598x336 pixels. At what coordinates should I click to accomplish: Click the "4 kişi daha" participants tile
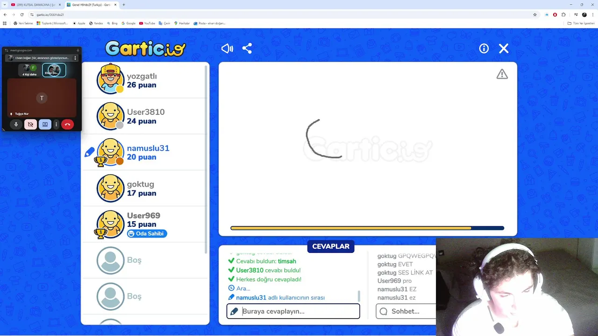click(30, 70)
